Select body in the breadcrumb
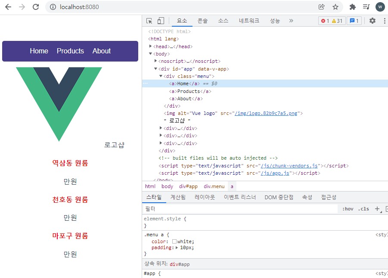This screenshot has width=388, height=278. pos(167,186)
